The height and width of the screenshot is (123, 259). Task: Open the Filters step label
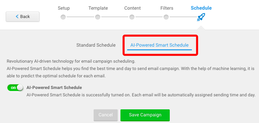(x=167, y=8)
